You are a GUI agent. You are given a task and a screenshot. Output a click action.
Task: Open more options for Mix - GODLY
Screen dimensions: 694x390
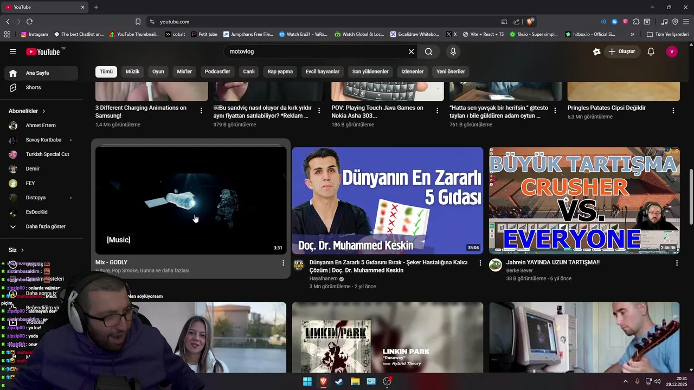283,263
